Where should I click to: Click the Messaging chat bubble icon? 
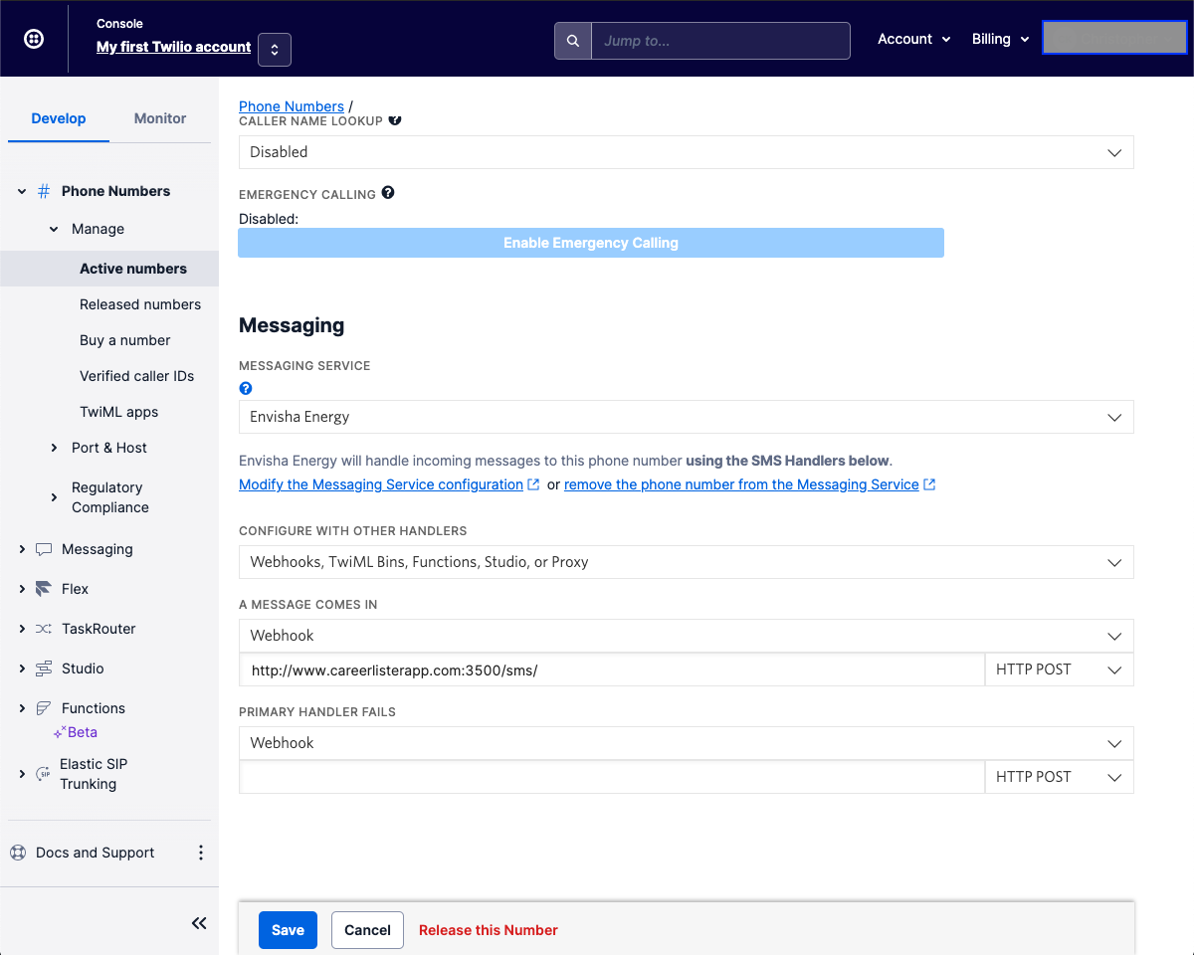(x=44, y=549)
